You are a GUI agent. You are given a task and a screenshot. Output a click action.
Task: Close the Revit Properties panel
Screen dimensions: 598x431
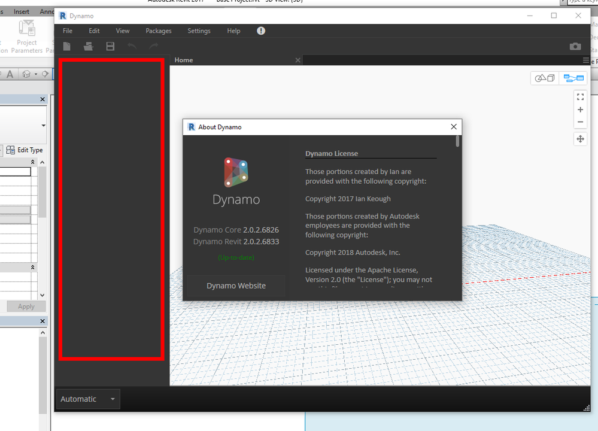[x=43, y=99]
